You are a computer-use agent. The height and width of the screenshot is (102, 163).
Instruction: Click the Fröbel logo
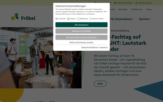[23, 17]
